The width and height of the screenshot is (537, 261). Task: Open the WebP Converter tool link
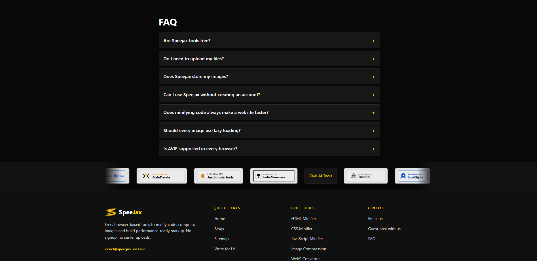pos(305,259)
